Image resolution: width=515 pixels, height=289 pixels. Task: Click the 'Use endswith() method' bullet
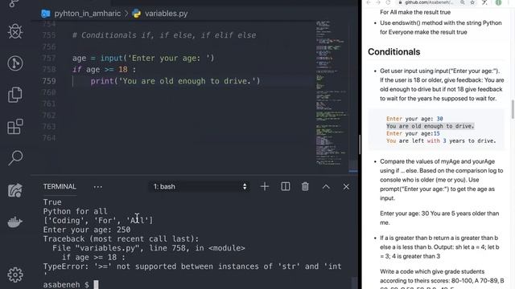(441, 27)
